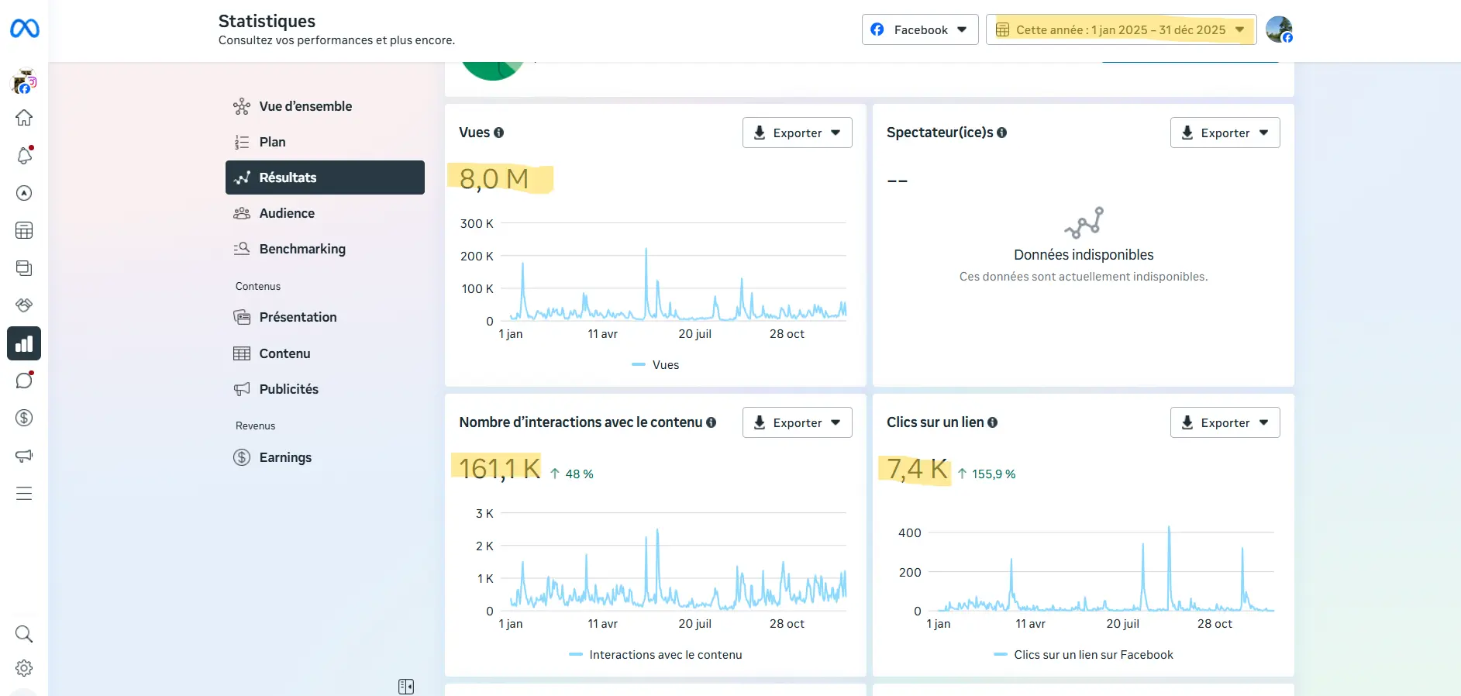
Task: Toggle the sidebar collapse panel icon
Action: point(406,687)
